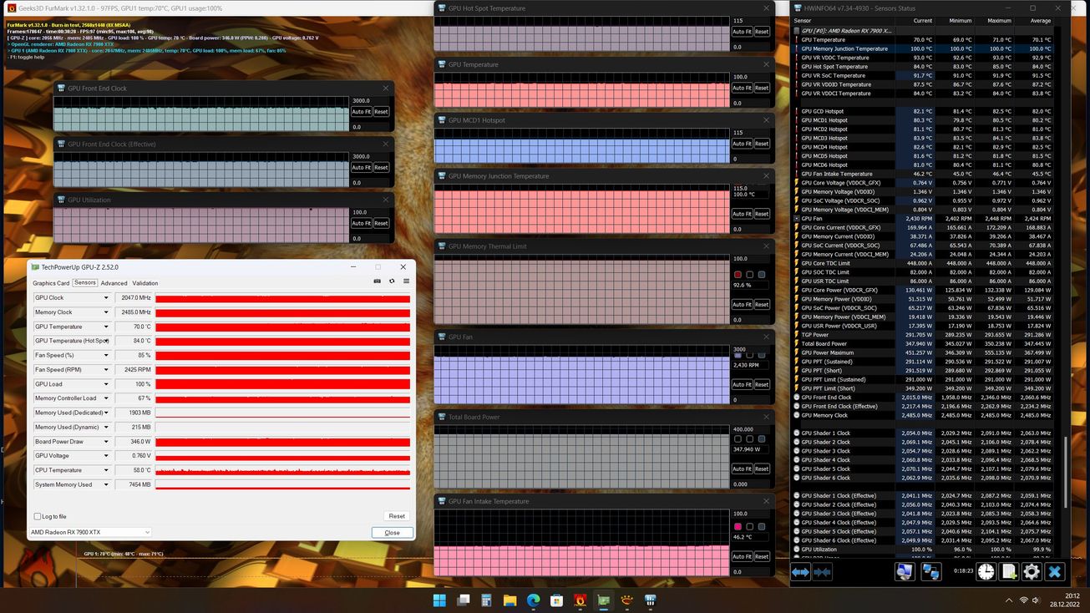Toggle Auto Fit on GPU Fan graph
Screen dimensions: 1090x613
[x=742, y=384]
